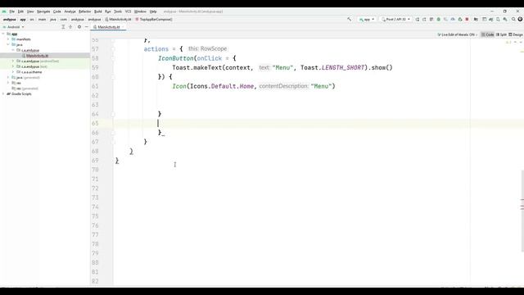Collapse the app module tree node
Image resolution: width=524 pixels, height=295 pixels.
point(3,34)
